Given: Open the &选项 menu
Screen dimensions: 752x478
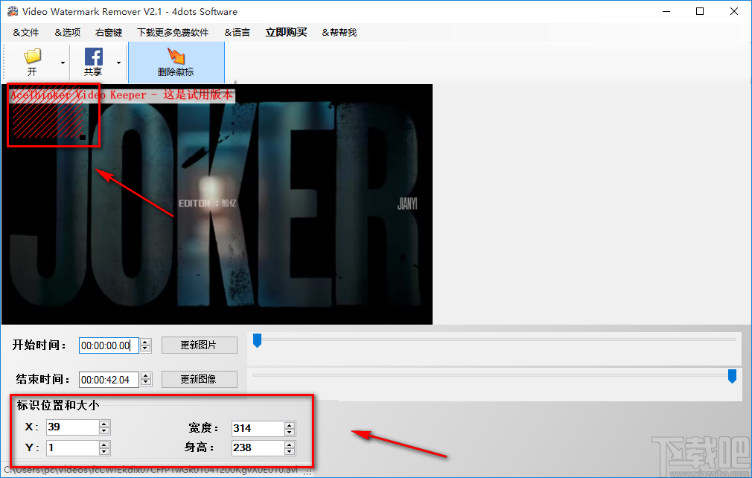Looking at the screenshot, I should 66,32.
